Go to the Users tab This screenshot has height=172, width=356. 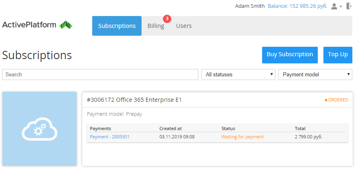(x=184, y=26)
